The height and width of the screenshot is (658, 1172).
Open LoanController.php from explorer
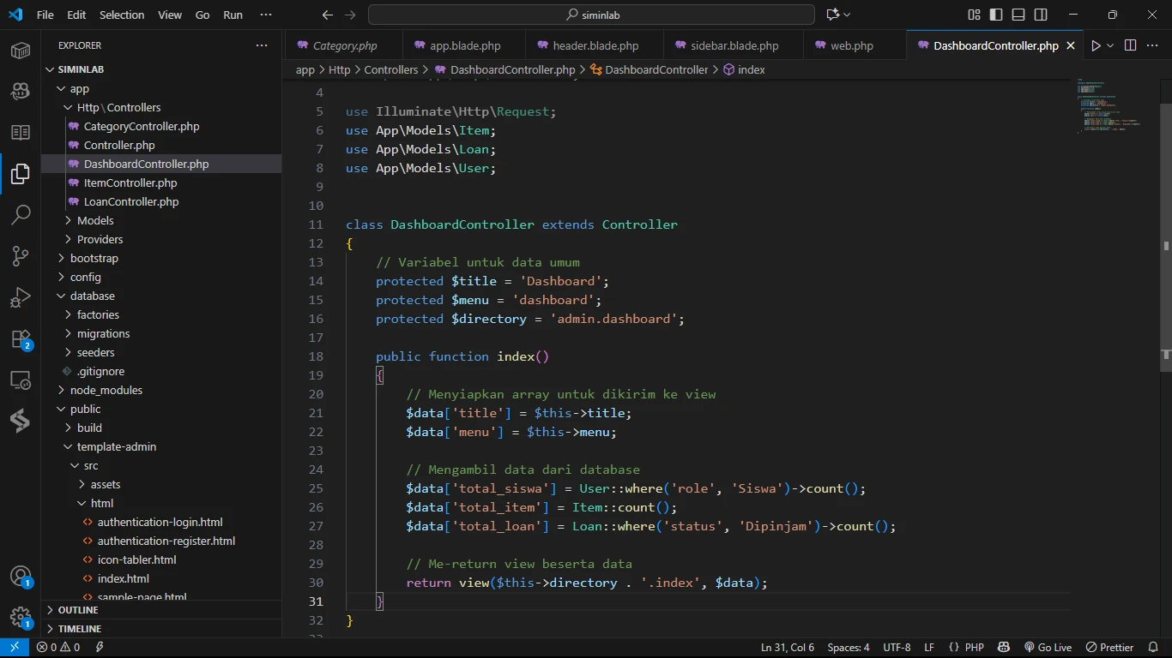click(x=131, y=201)
